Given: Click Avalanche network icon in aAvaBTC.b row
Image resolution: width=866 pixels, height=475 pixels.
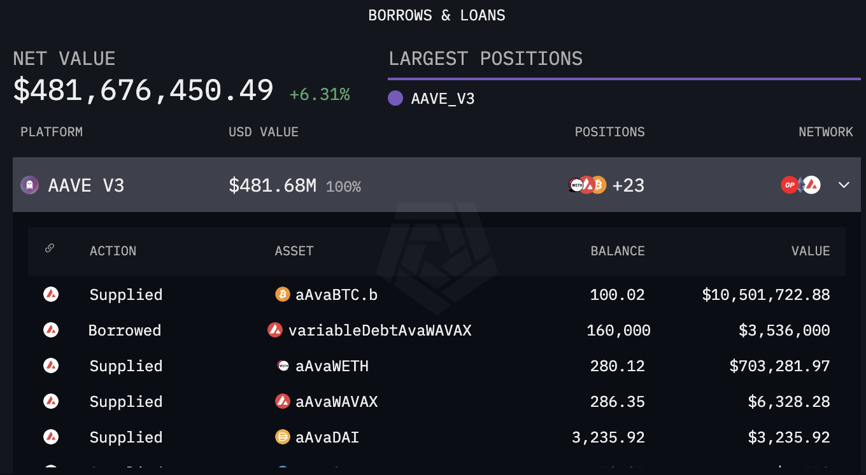Looking at the screenshot, I should (51, 294).
